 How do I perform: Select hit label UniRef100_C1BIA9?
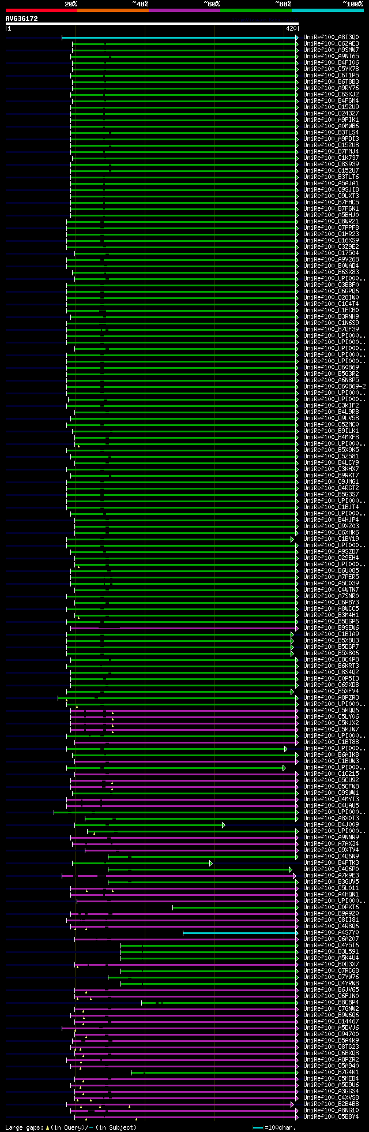tap(331, 634)
